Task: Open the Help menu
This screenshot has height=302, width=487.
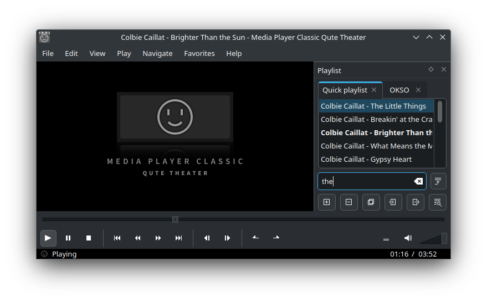Action: coord(234,53)
